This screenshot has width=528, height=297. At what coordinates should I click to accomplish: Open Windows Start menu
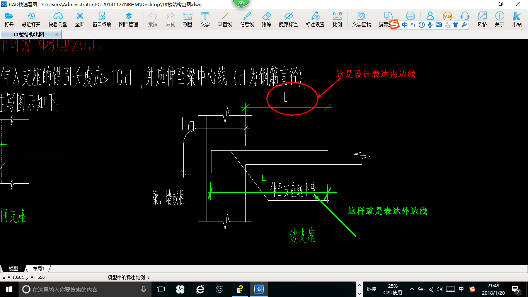pos(9,289)
